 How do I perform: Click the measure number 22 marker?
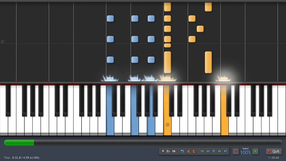point(2,42)
